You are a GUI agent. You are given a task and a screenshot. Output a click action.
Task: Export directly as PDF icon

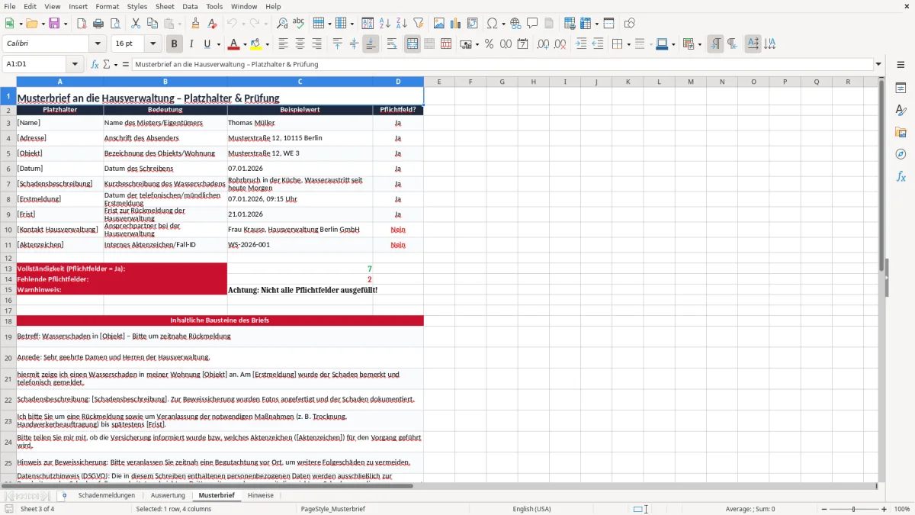point(81,24)
